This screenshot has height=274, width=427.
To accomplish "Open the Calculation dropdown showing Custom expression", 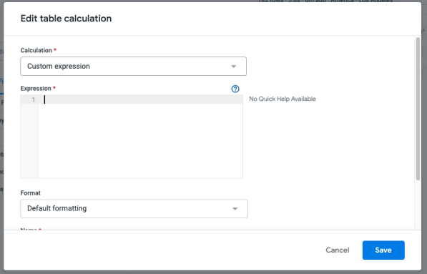I will tap(134, 67).
